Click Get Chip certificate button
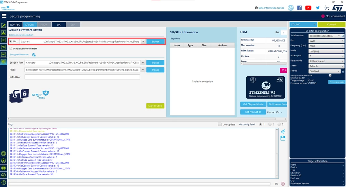Screen dimensions: 346x187 tap(253, 104)
